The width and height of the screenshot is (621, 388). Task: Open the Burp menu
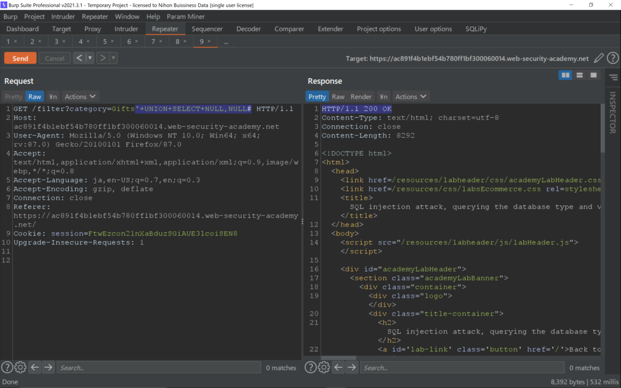10,17
